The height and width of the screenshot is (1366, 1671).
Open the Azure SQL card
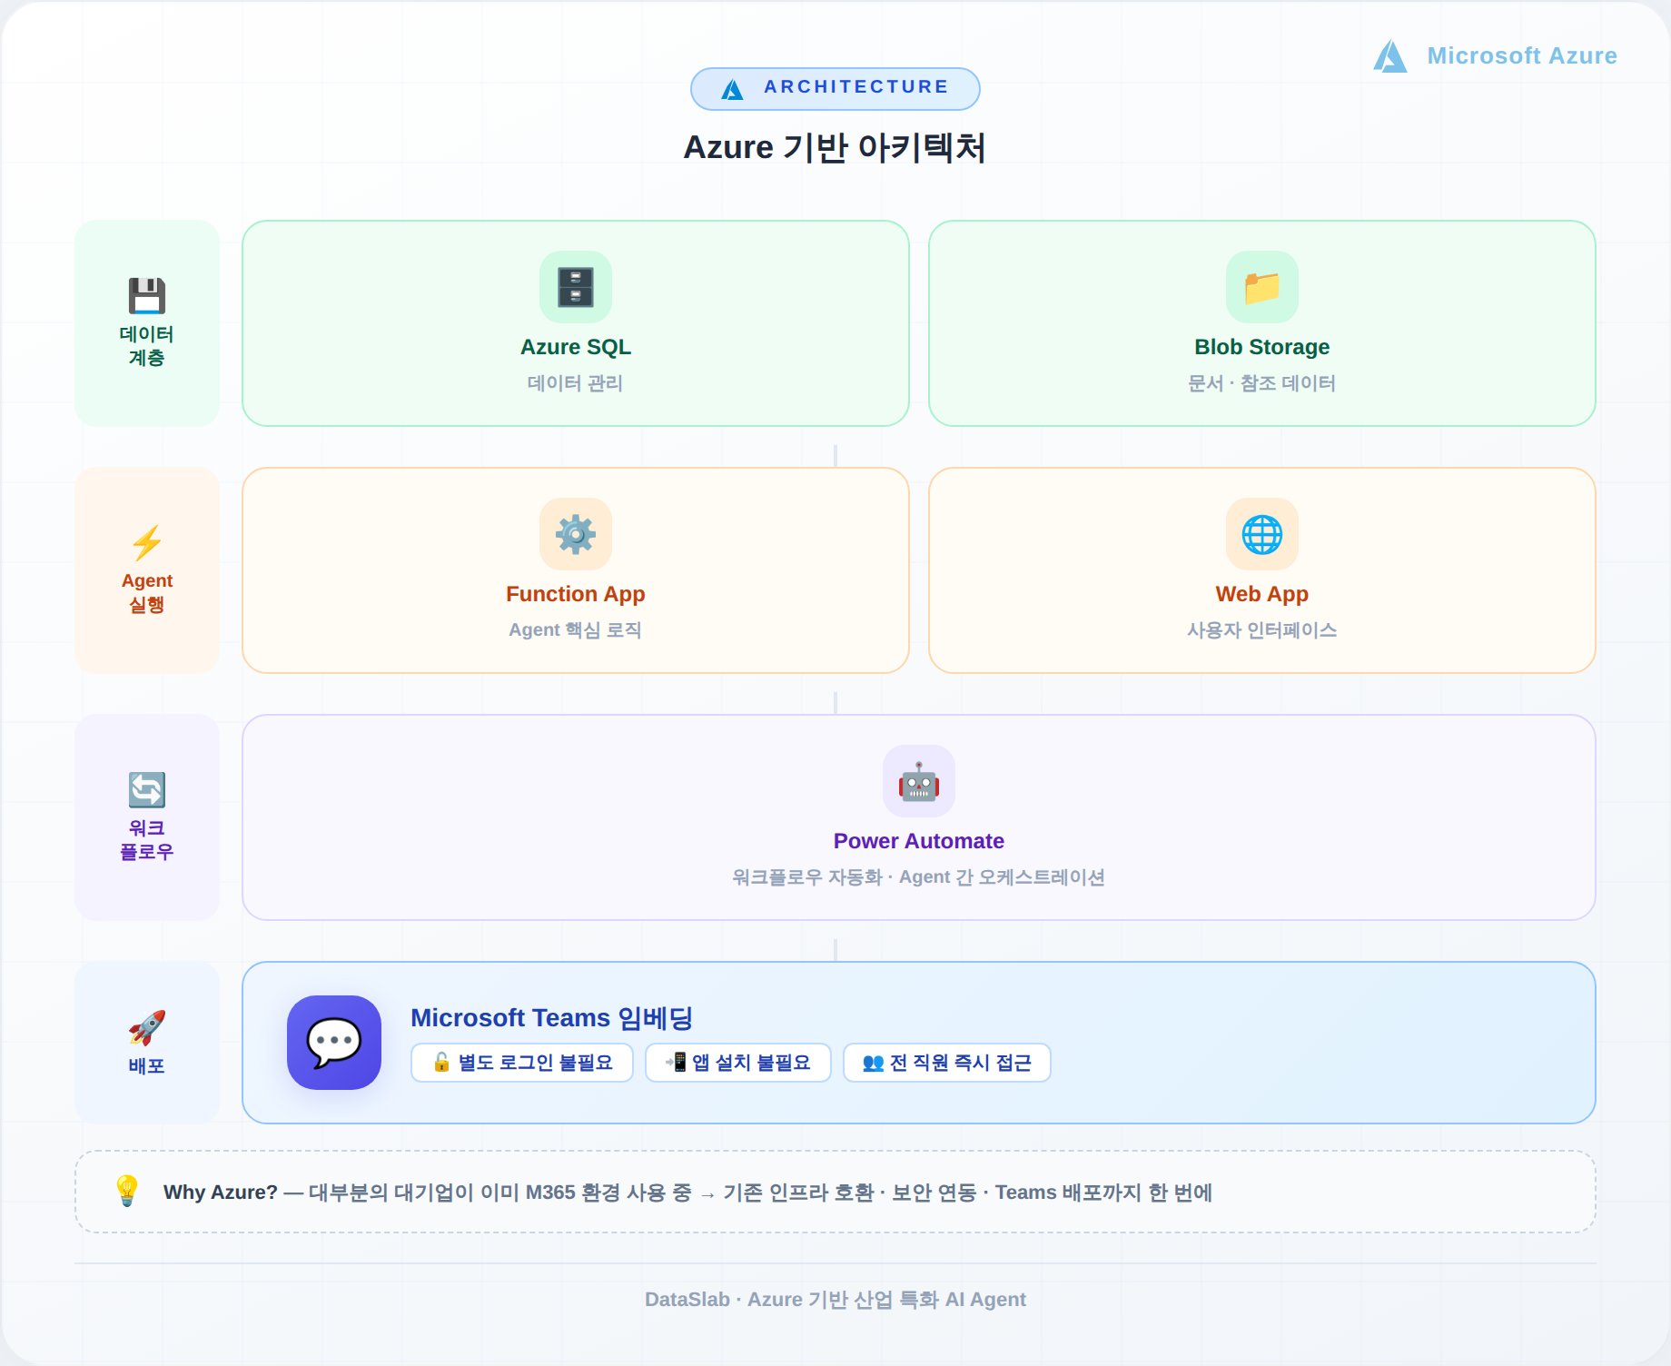pos(576,323)
